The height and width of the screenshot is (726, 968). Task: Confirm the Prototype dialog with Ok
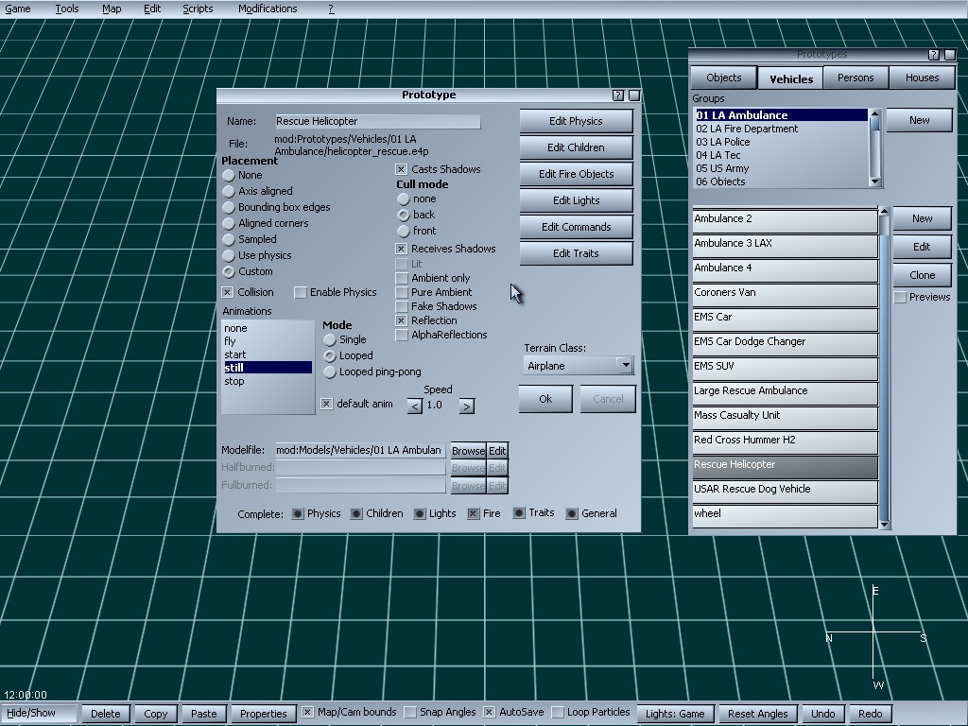[545, 399]
